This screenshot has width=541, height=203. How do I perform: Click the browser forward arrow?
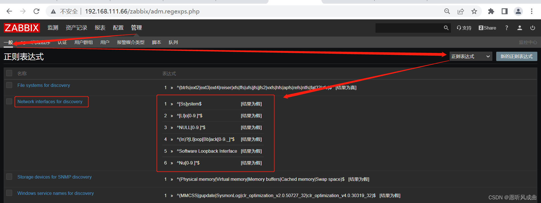click(23, 11)
